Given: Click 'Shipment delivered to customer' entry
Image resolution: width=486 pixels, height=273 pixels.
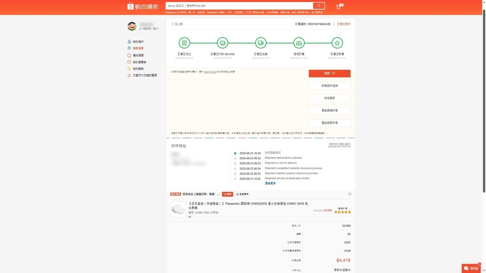Looking at the screenshot, I should pyautogui.click(x=283, y=158).
